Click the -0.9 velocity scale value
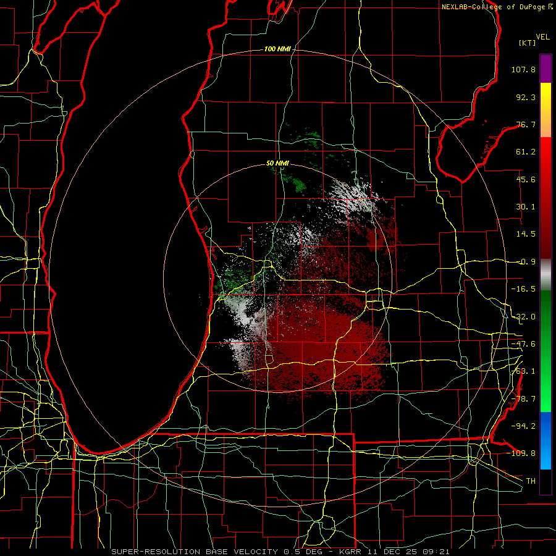The height and width of the screenshot is (556, 556). 526,262
